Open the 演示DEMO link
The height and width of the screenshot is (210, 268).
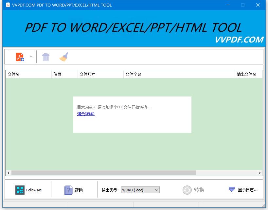click(x=86, y=114)
